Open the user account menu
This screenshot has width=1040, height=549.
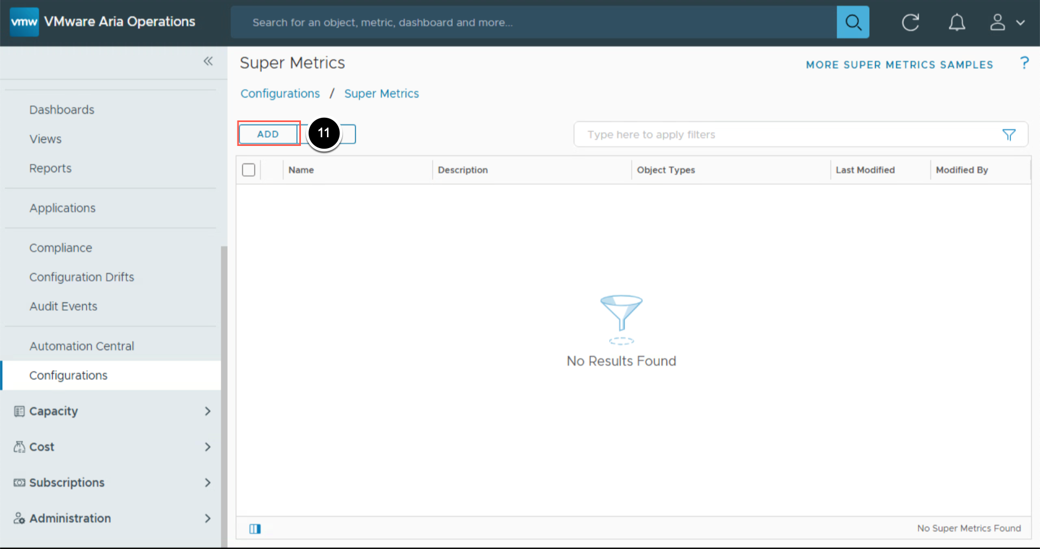pos(998,22)
